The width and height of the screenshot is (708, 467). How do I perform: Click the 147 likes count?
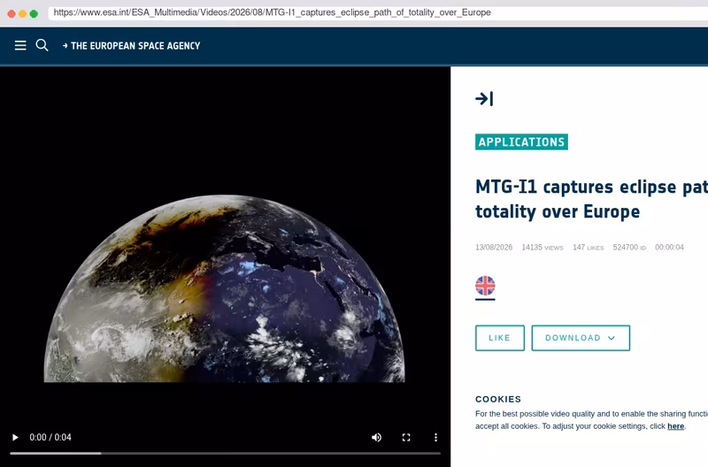589,248
